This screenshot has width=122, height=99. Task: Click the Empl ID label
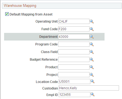52,95
